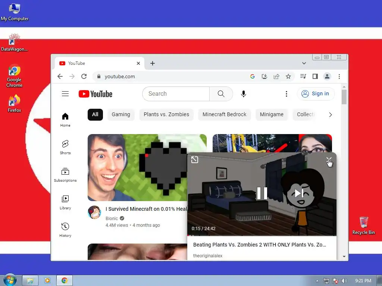Close the miniplayer

pos(329,160)
